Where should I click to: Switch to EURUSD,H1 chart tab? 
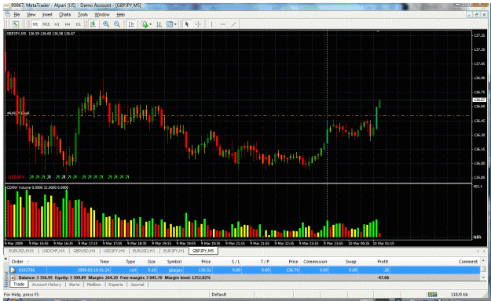coord(144,251)
